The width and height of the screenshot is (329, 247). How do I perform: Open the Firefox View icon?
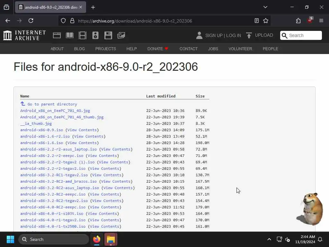point(6,7)
